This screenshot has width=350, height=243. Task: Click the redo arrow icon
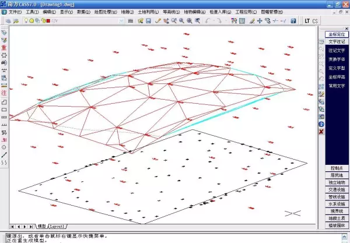coord(219,21)
